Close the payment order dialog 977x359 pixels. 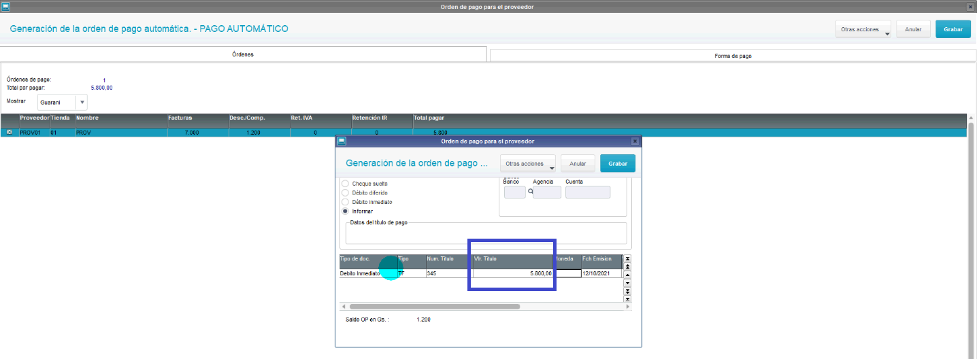click(x=635, y=141)
